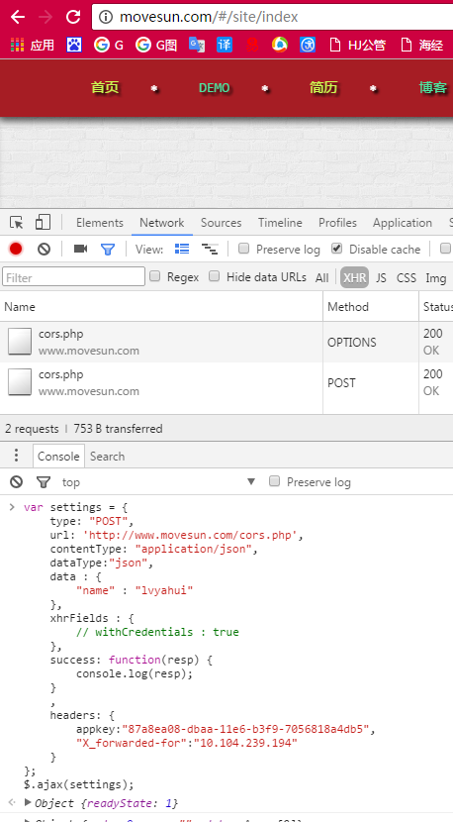Open the console context dropdown arrow
This screenshot has height=822, width=453.
point(251,481)
